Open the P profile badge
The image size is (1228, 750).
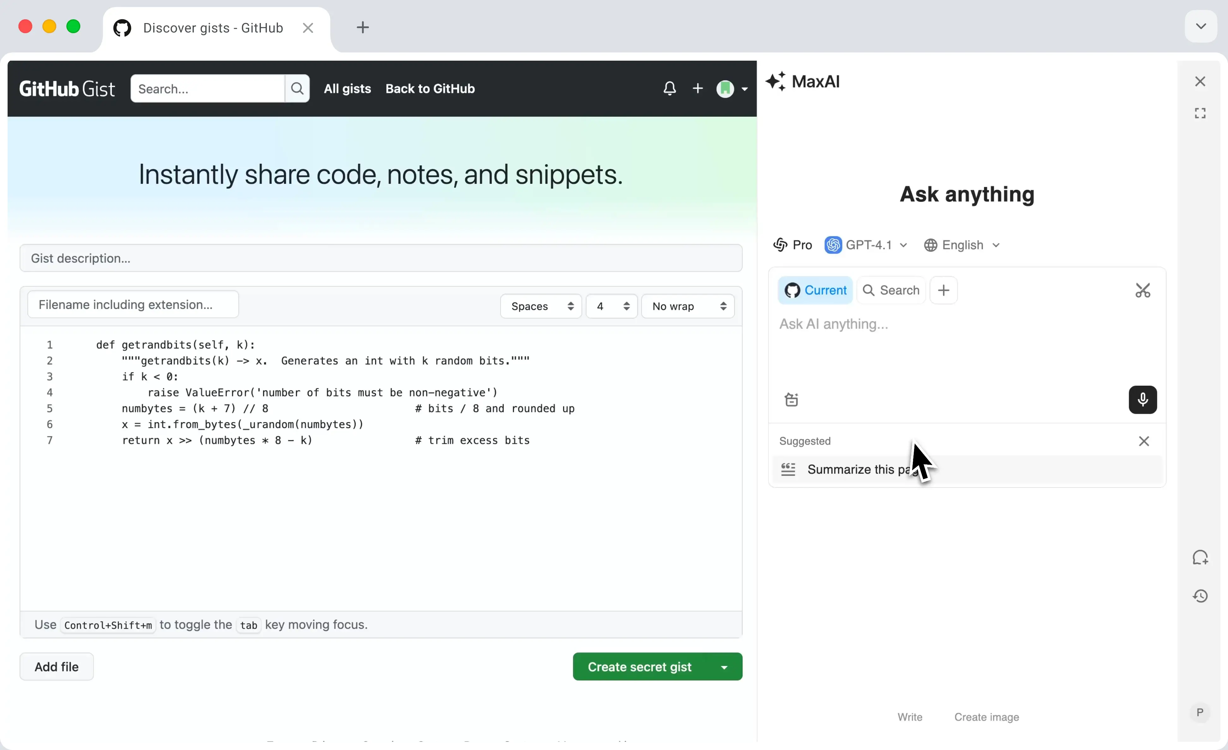(1200, 712)
